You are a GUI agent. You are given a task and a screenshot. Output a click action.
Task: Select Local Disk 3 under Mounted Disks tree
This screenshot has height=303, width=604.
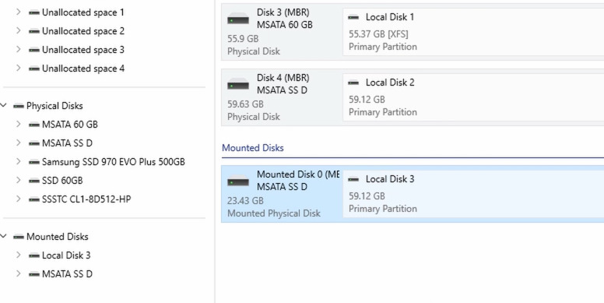click(66, 255)
